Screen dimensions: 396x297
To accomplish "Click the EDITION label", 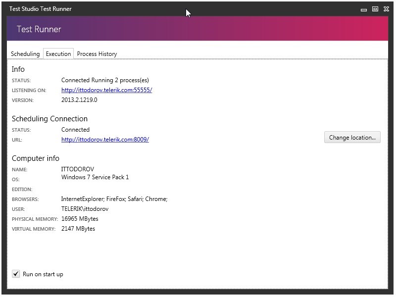I will (22, 190).
